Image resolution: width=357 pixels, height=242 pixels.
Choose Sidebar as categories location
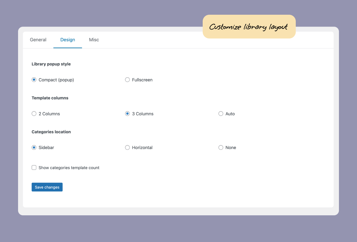click(34, 148)
